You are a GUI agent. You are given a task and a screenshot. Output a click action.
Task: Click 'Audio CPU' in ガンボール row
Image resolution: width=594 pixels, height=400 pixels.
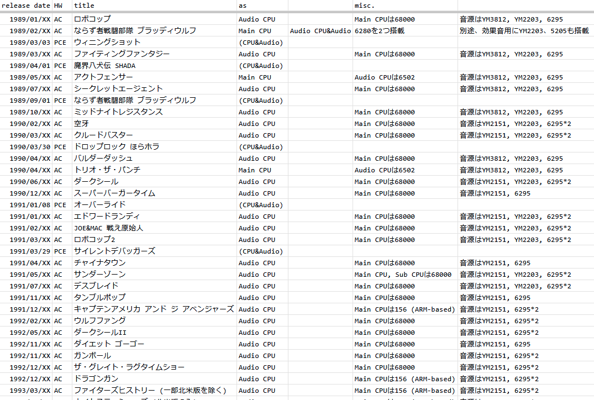[x=257, y=356]
